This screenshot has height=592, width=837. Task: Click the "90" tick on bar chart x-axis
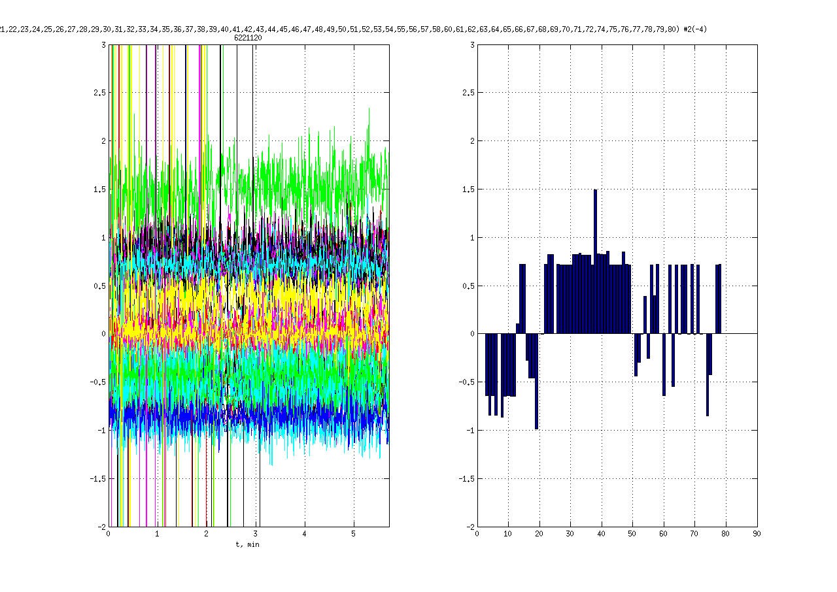757,534
